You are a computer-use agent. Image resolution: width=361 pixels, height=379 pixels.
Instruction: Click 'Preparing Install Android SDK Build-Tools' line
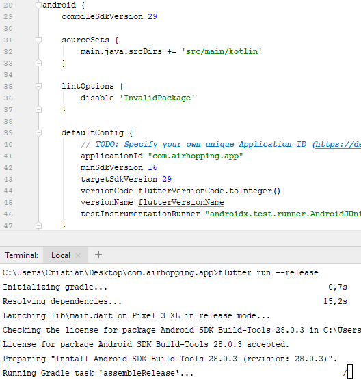coord(170,359)
